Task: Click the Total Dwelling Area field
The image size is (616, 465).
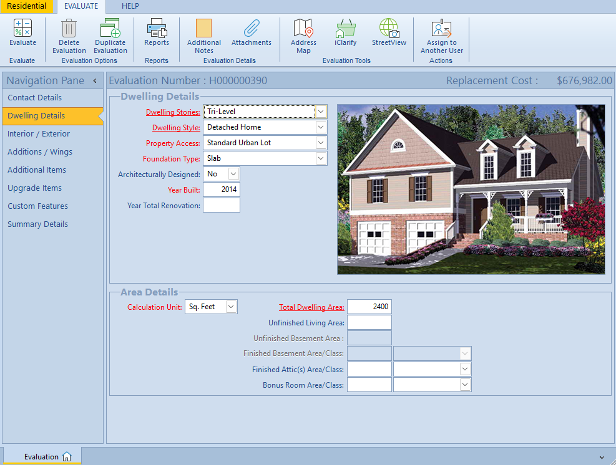Action: tap(369, 307)
